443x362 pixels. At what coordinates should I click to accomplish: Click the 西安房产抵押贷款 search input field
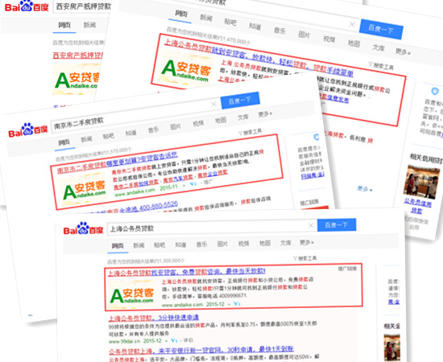[82, 6]
